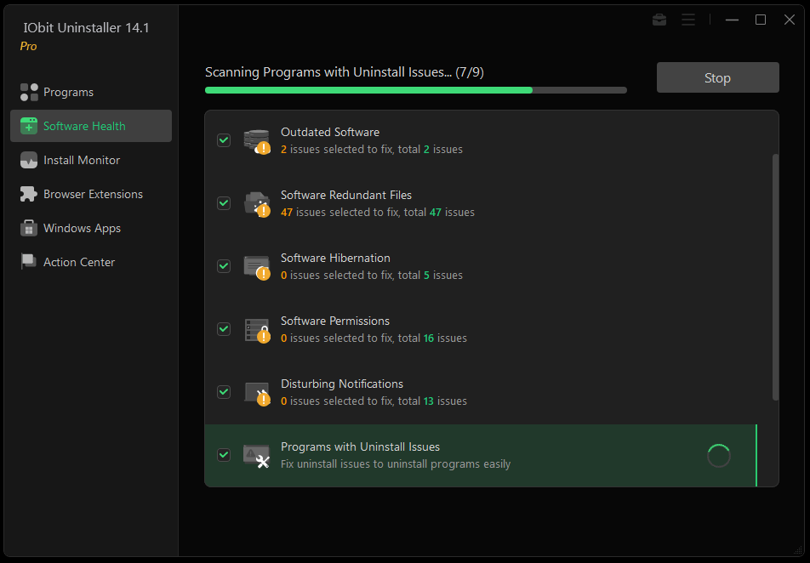
Task: Uncheck the Software Permissions checkbox
Action: point(224,329)
